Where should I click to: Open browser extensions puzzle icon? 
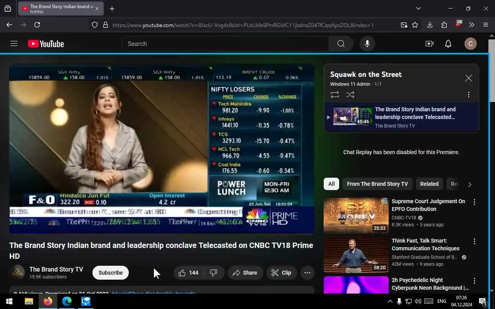coord(444,25)
